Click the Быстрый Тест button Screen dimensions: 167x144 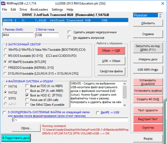(148, 119)
